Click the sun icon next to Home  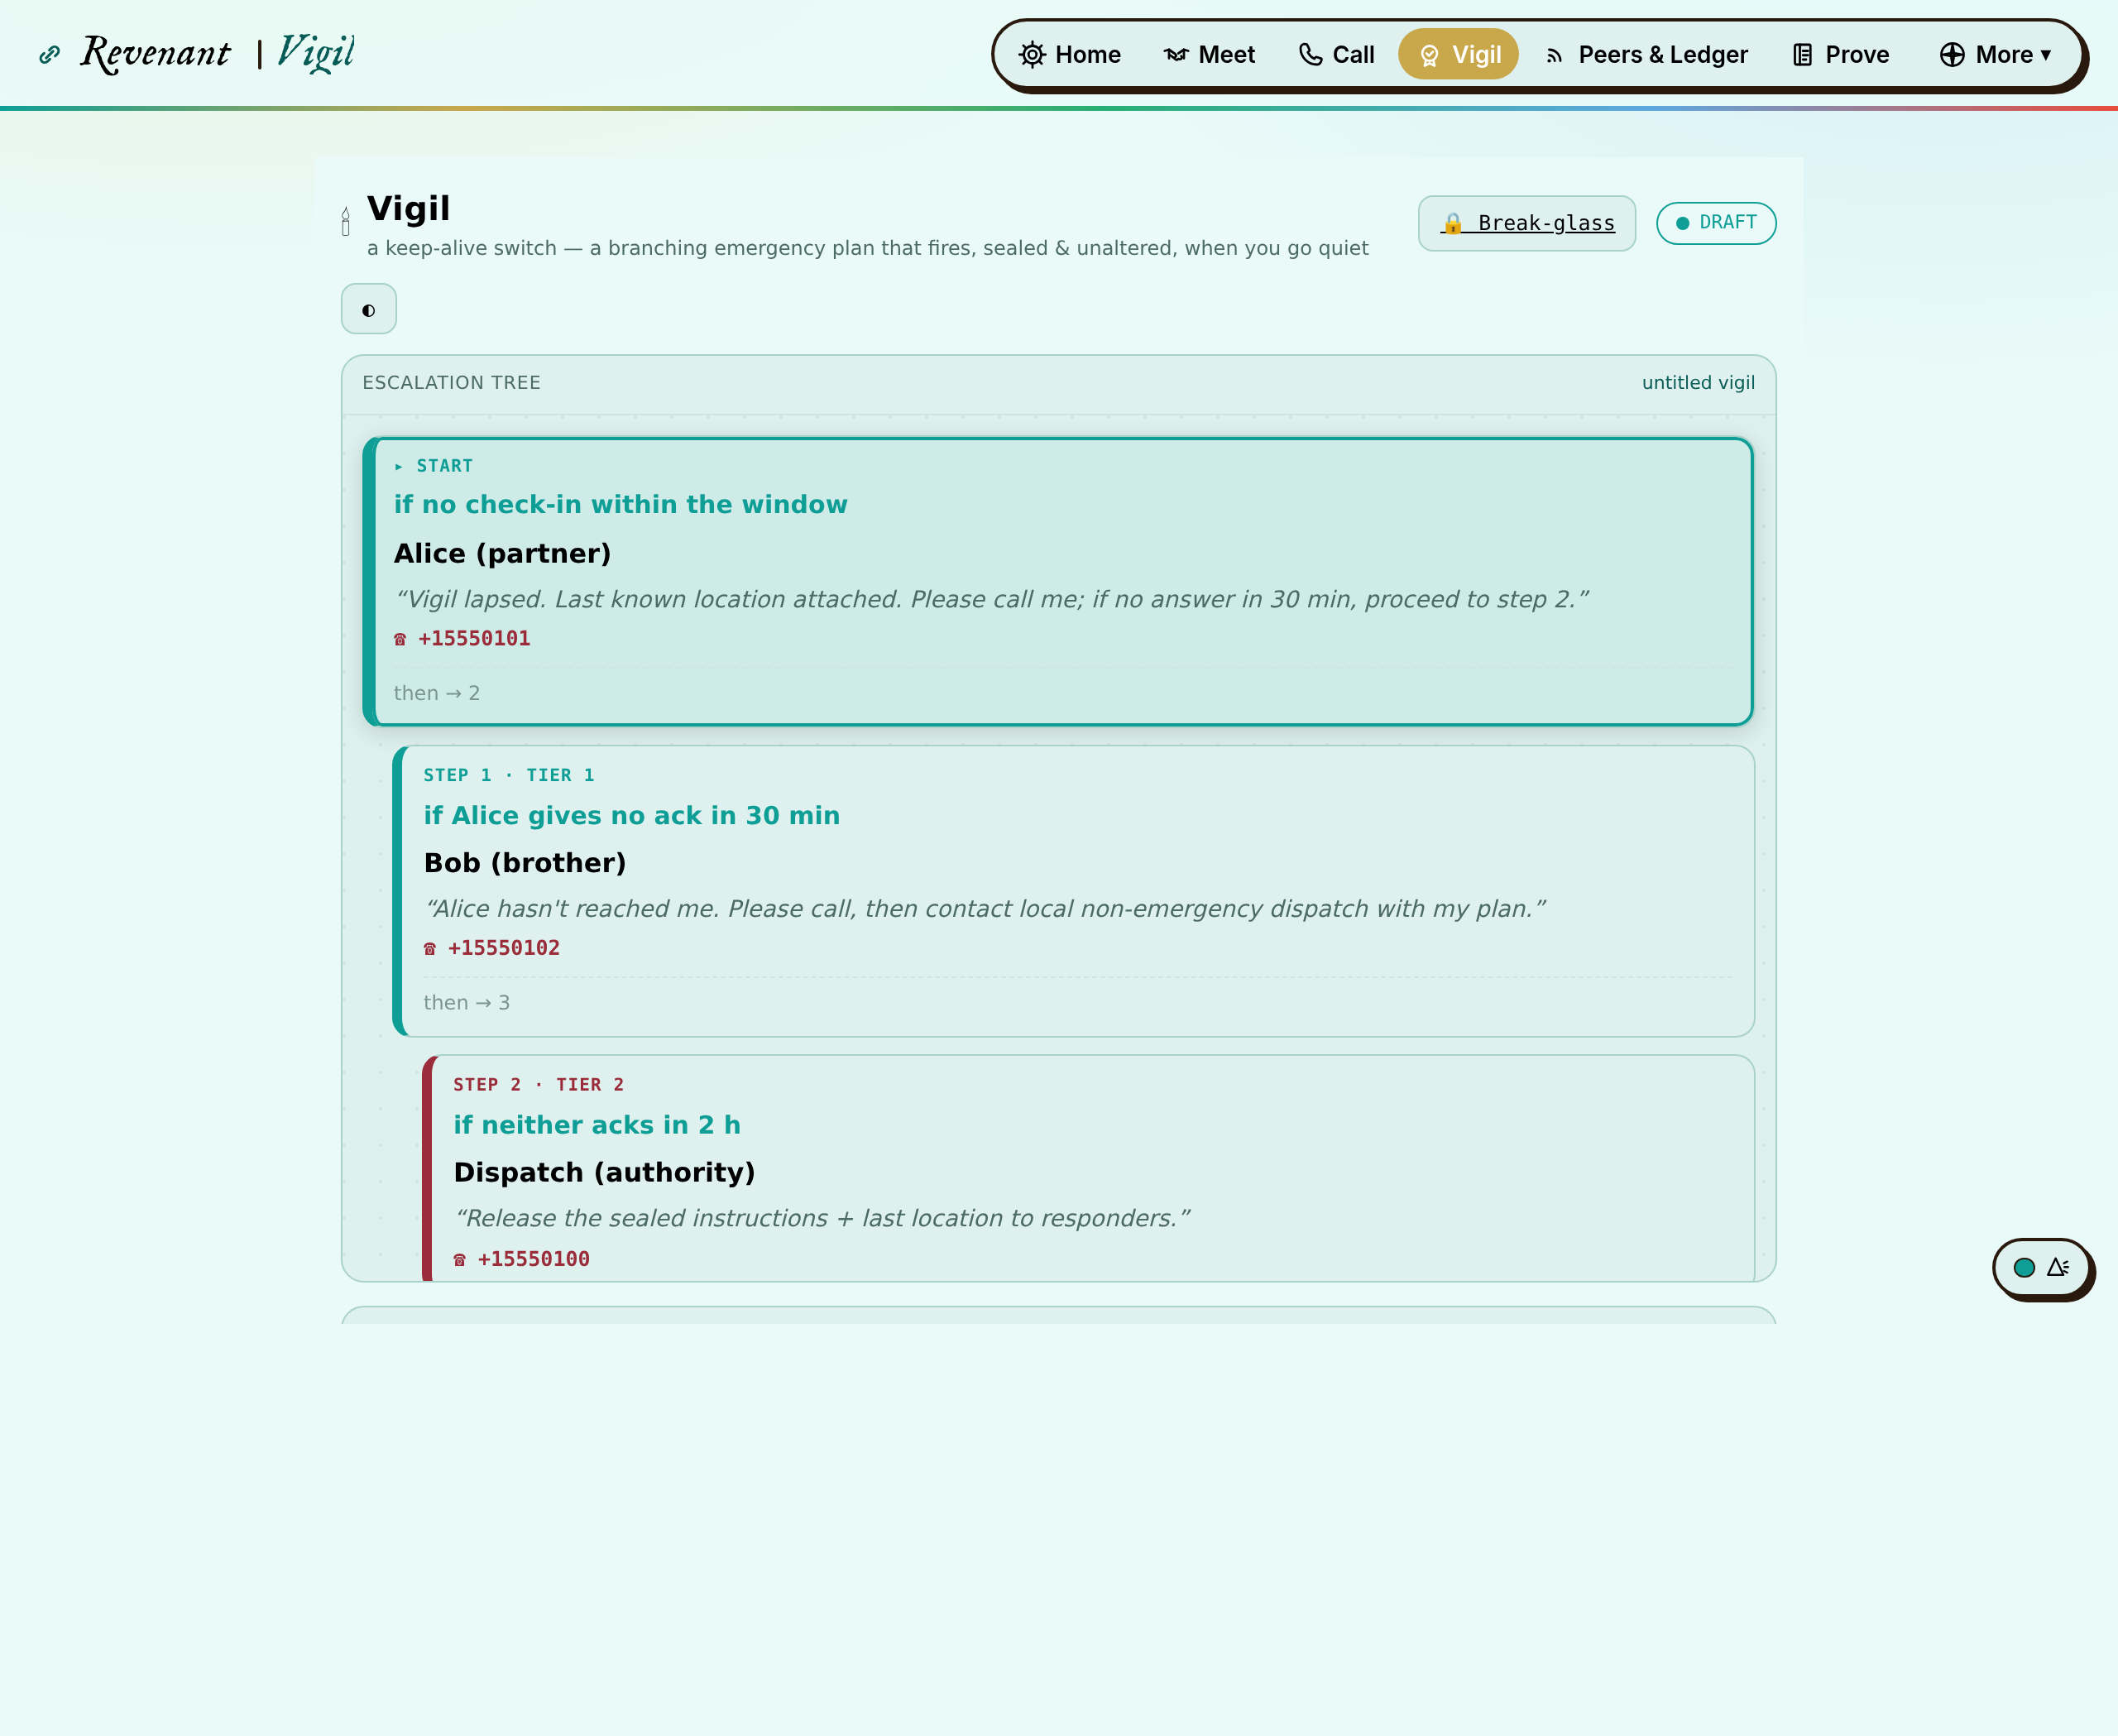(x=1032, y=55)
